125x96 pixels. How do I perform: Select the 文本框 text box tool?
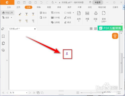(x=55, y=18)
